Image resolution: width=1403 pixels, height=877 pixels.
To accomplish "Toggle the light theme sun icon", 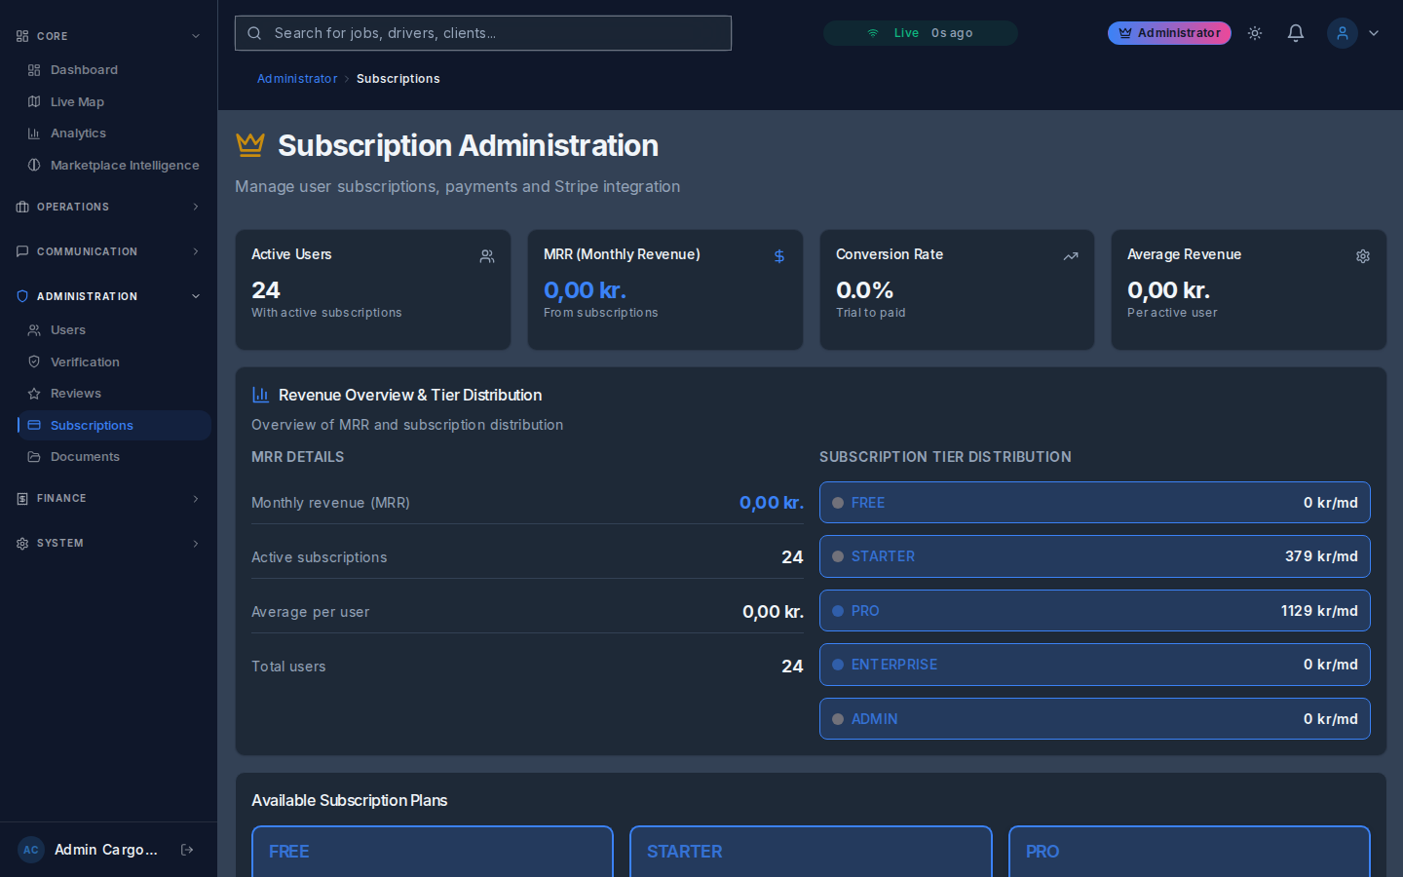I will tap(1255, 32).
